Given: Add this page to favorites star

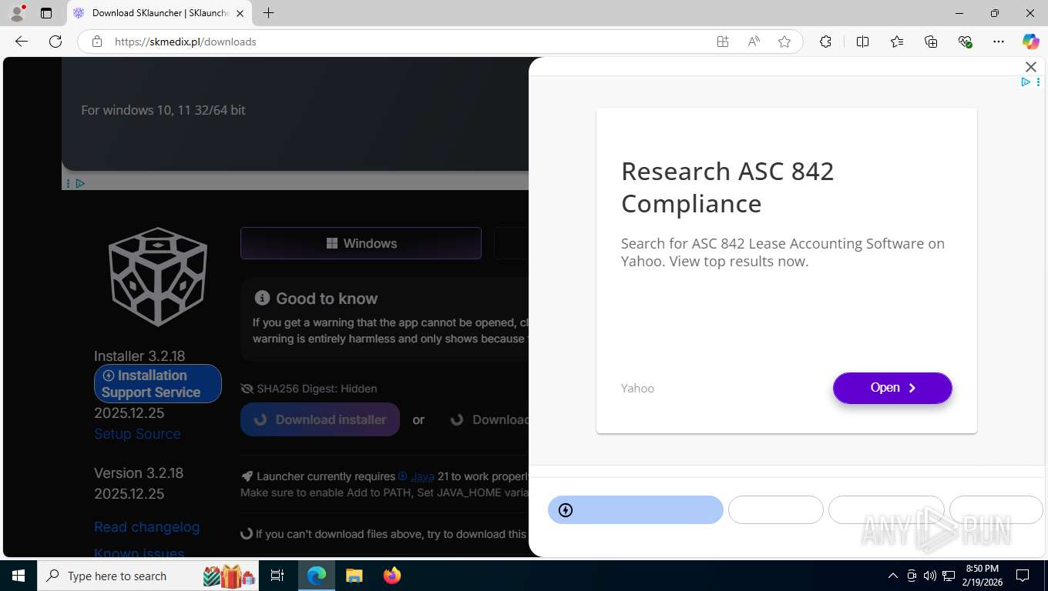Looking at the screenshot, I should (784, 42).
